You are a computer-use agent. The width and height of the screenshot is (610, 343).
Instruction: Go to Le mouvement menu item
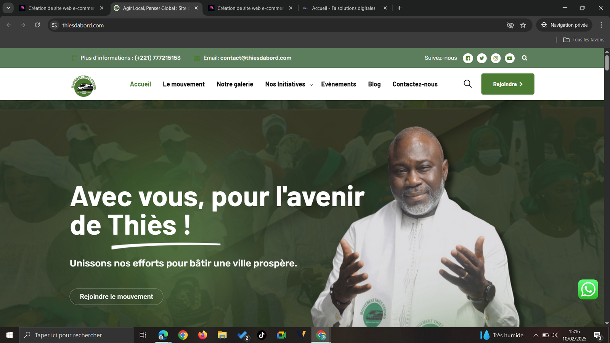[x=183, y=84]
